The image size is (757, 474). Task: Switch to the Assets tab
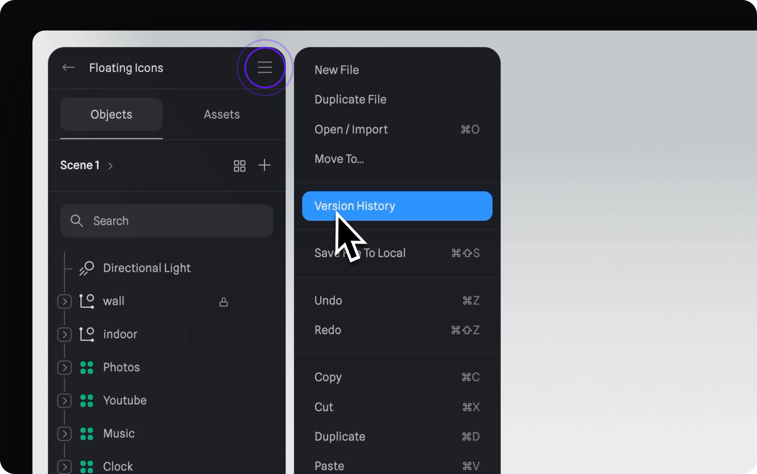pyautogui.click(x=221, y=114)
